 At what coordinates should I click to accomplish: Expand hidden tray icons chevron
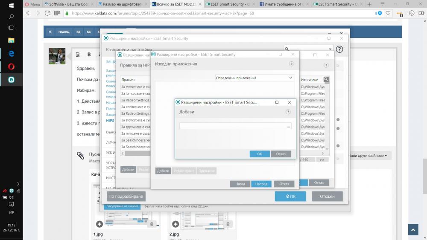coord(18,184)
